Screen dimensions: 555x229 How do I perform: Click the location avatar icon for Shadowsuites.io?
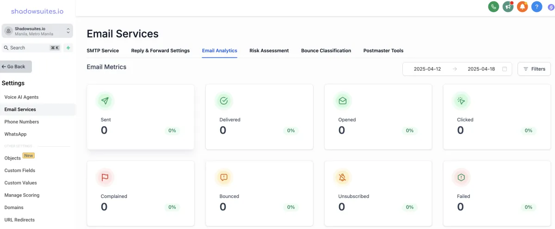(x=8, y=31)
